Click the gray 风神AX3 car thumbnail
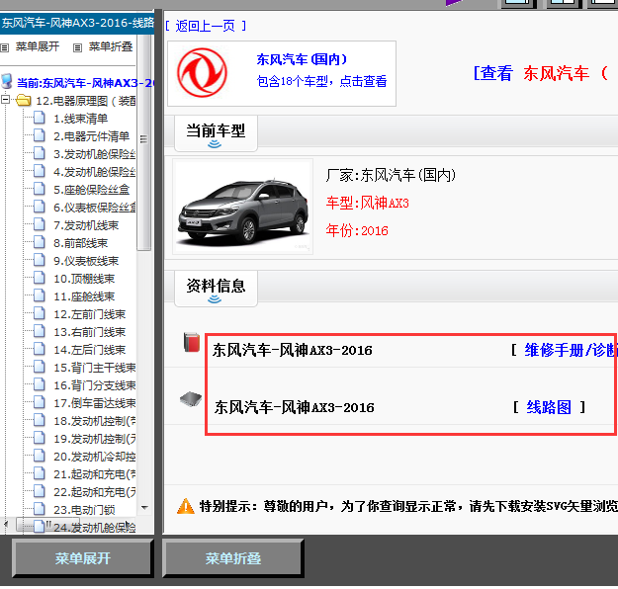The width and height of the screenshot is (618, 589). [243, 207]
